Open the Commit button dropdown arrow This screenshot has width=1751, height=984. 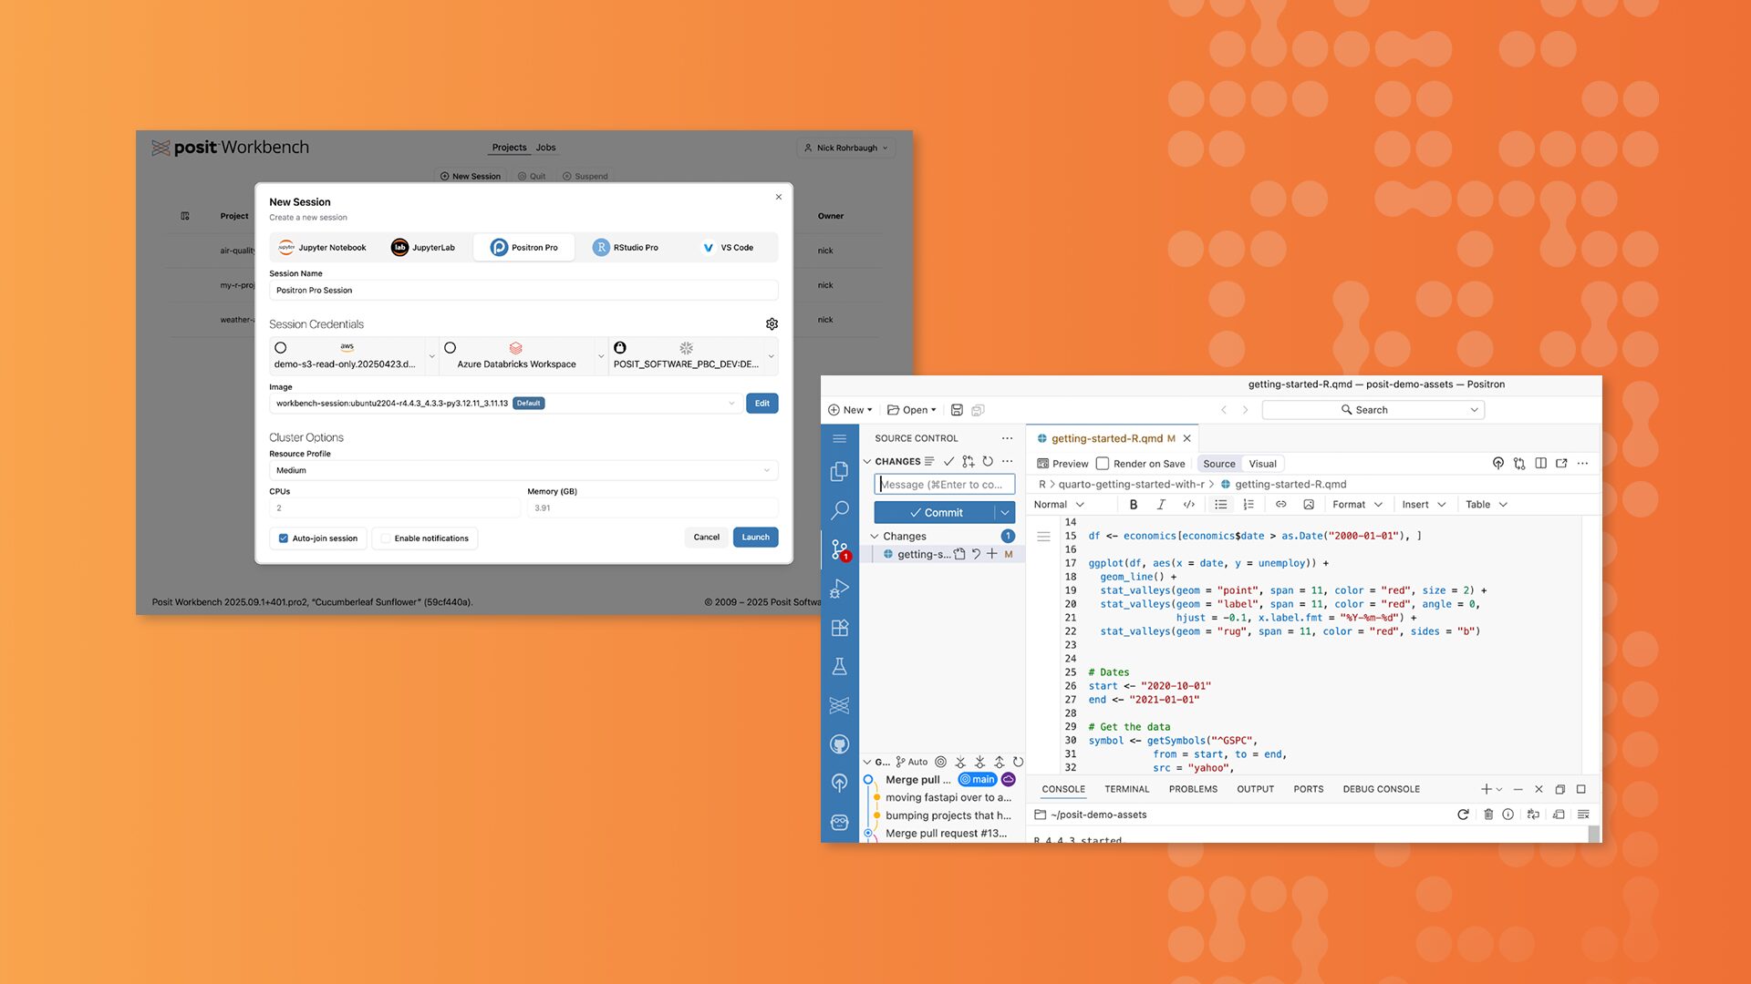click(1005, 513)
